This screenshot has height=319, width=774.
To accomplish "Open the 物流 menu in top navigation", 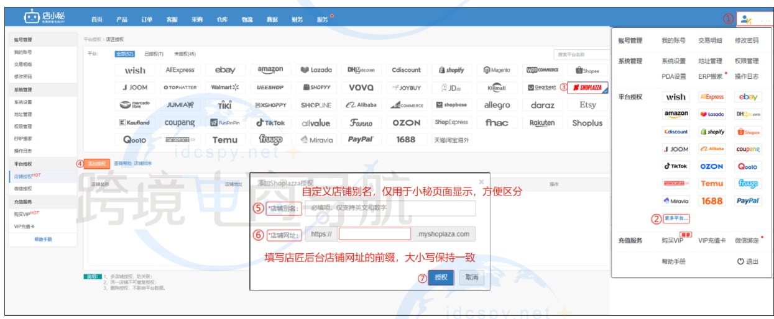I will point(247,19).
